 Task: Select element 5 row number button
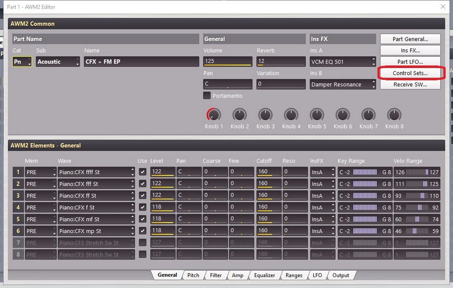[18, 219]
